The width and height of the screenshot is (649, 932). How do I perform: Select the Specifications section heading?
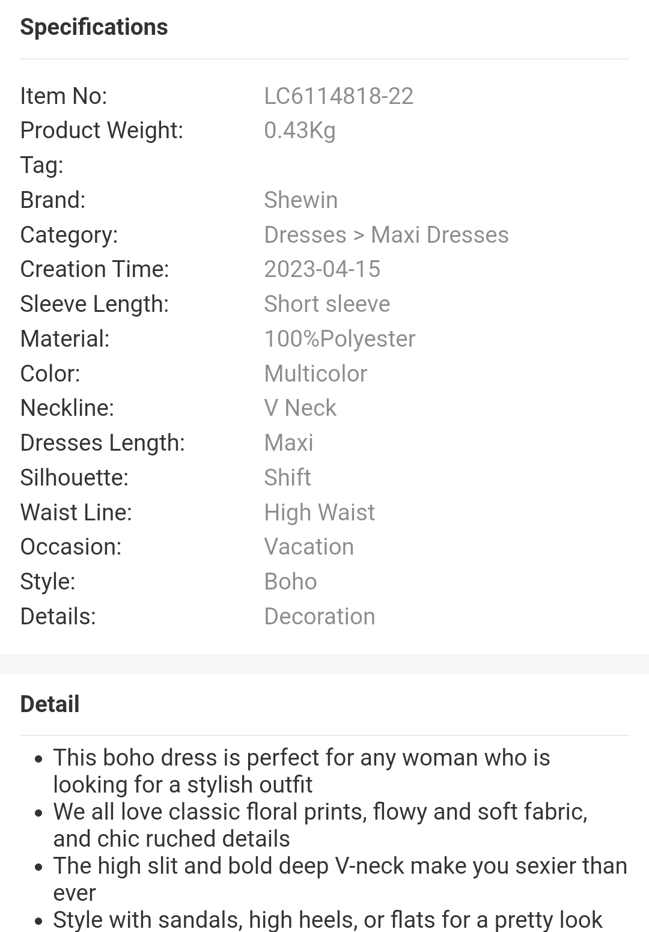click(x=94, y=27)
